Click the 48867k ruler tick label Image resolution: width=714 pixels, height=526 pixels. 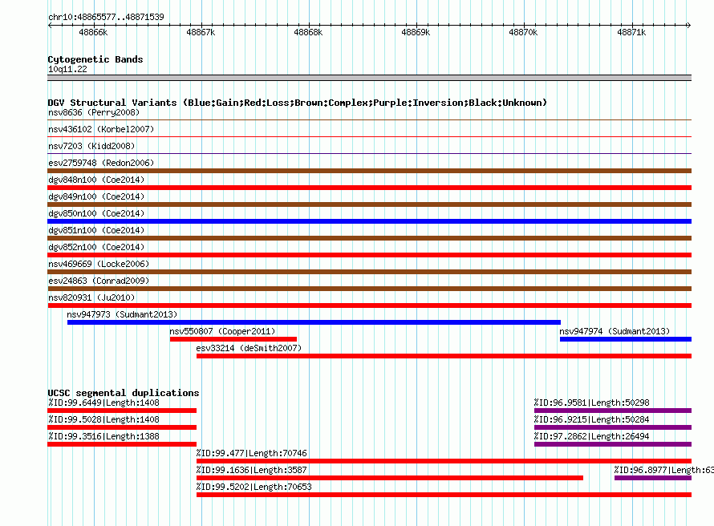201,32
